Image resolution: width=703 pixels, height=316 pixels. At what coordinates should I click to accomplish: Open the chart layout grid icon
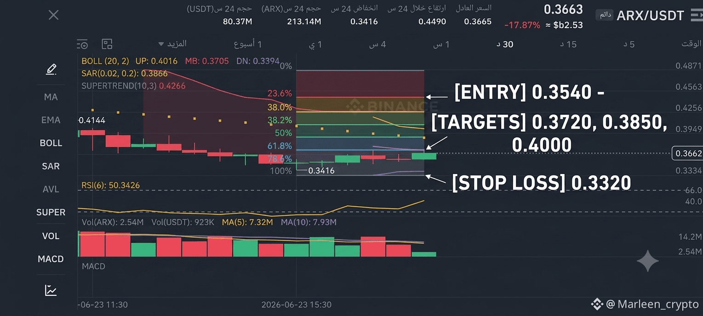[x=107, y=44]
